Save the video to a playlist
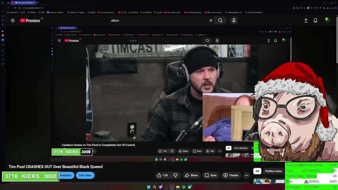Viewport: 338px width, 190px height. coord(210,175)
